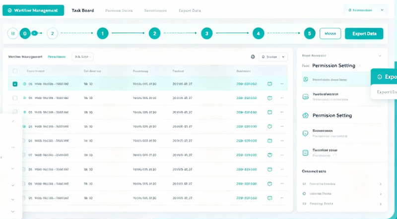Click the teal Export Data button
This screenshot has width=397, height=219.
pos(364,34)
